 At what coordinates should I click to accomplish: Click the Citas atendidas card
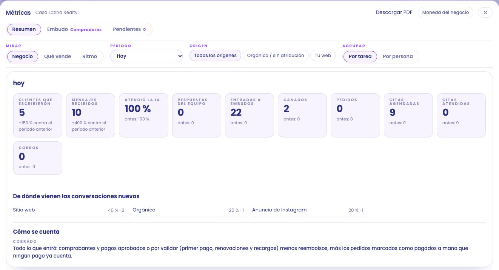point(461,116)
